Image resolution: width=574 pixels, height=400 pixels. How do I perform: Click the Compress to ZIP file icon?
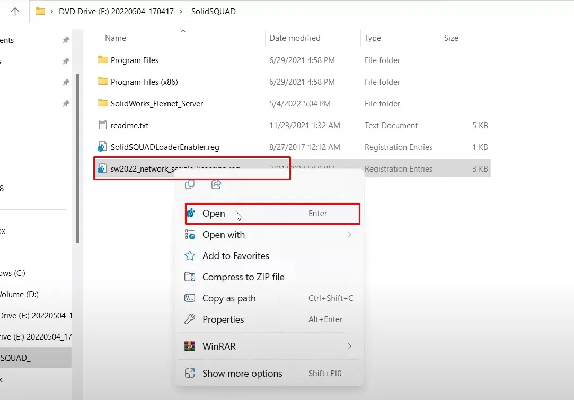click(189, 277)
